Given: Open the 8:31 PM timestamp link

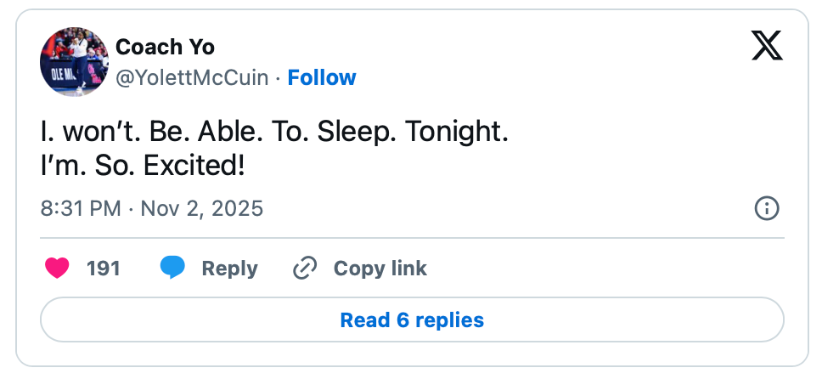Looking at the screenshot, I should pyautogui.click(x=80, y=208).
